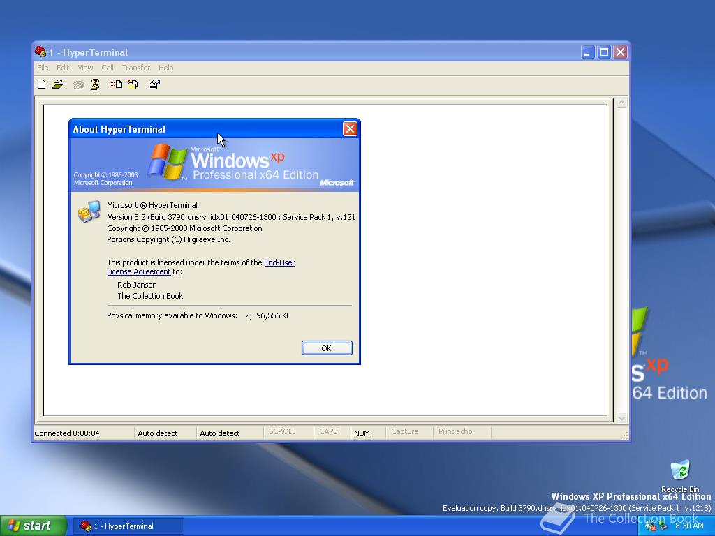Click the Receive file toolbar icon
715x536 pixels.
(x=133, y=84)
